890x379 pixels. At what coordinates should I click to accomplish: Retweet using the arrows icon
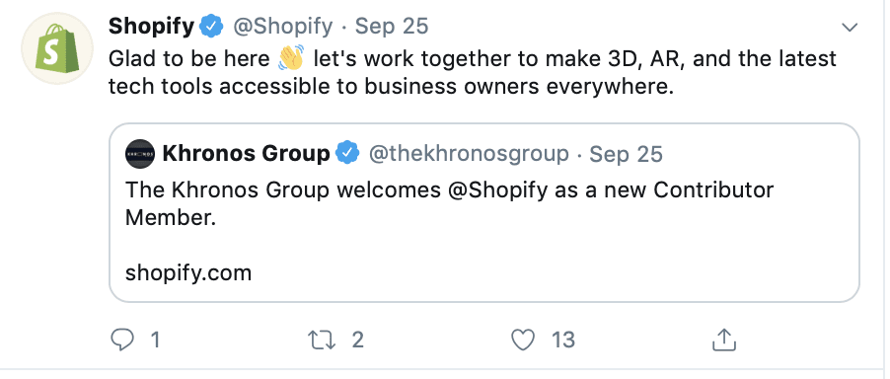coord(322,340)
